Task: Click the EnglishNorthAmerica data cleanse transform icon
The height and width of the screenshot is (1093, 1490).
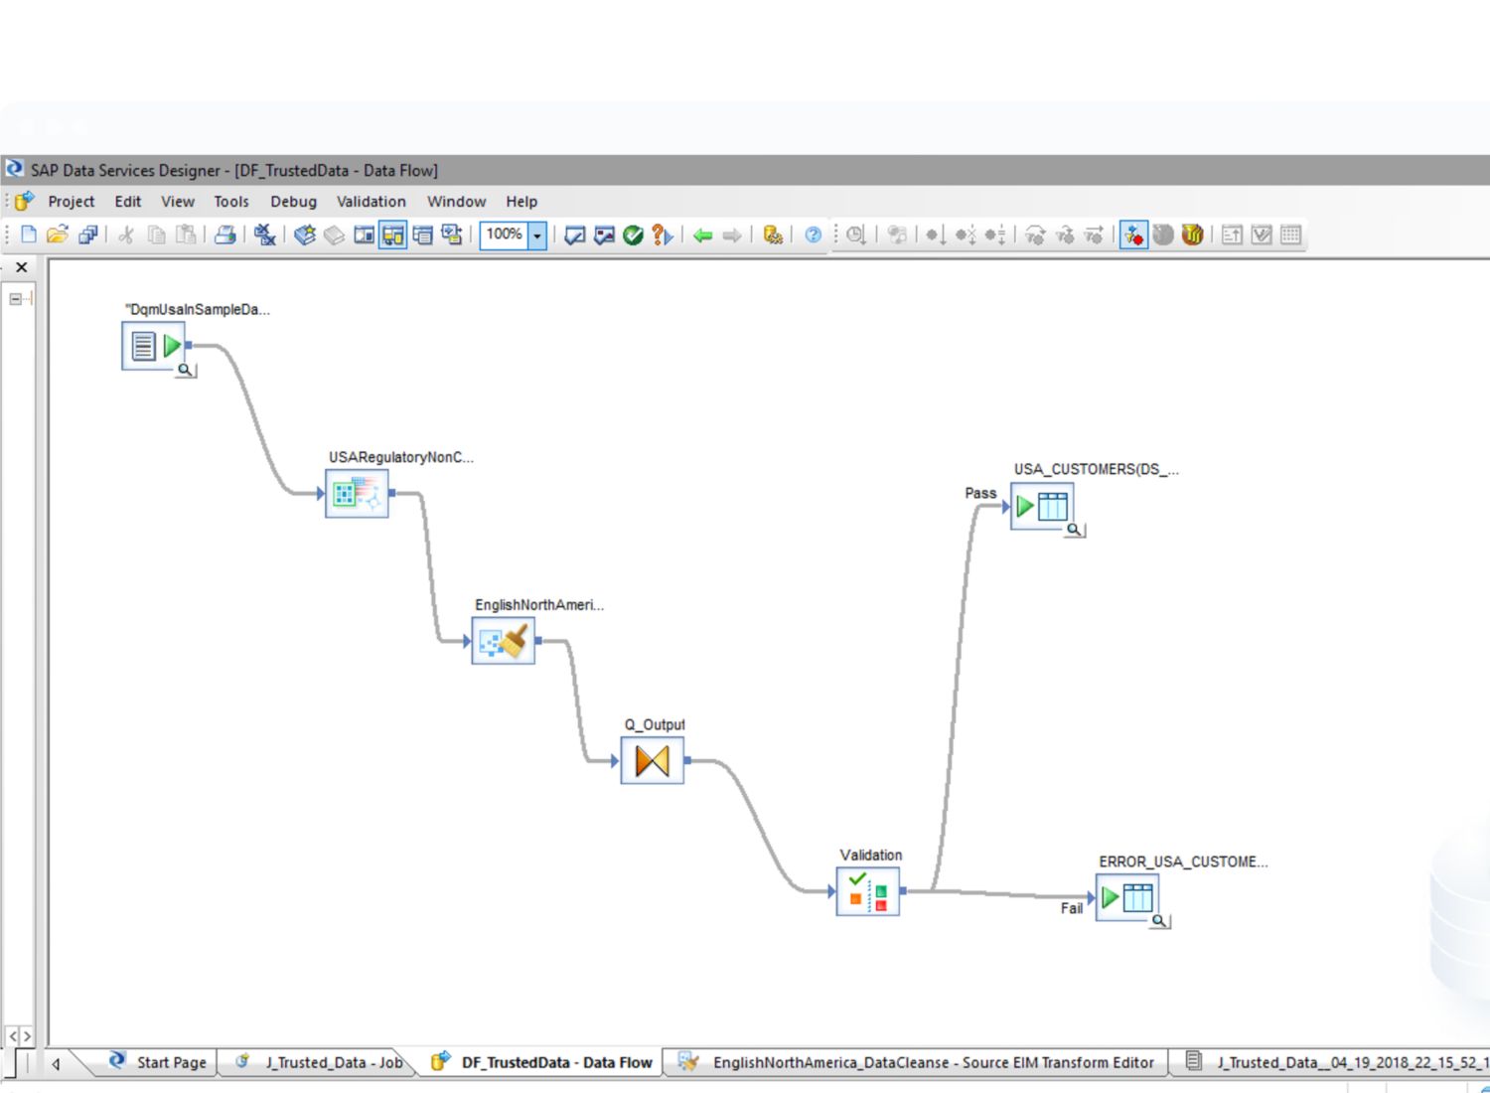Action: pos(503,641)
